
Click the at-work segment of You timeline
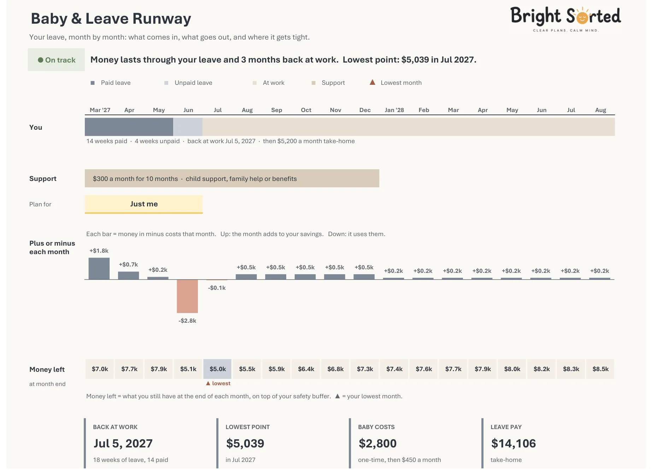click(409, 127)
